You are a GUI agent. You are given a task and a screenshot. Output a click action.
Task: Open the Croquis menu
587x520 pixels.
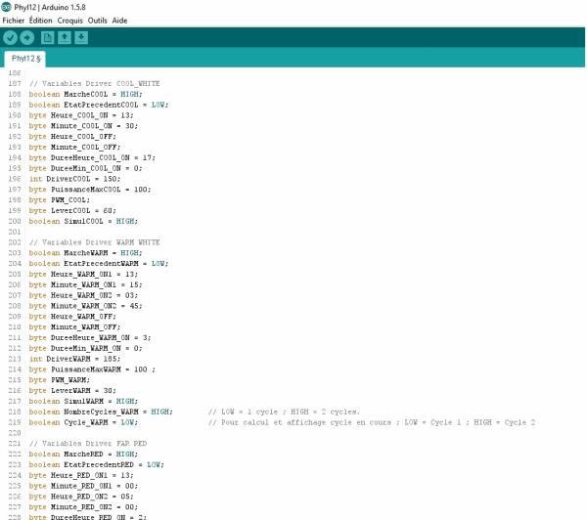69,21
